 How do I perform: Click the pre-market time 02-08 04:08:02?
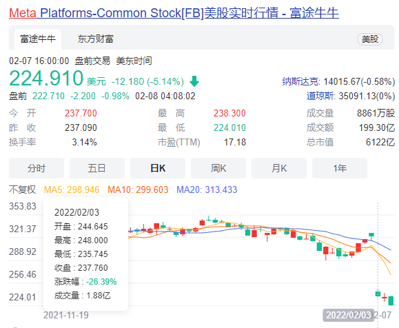165,96
